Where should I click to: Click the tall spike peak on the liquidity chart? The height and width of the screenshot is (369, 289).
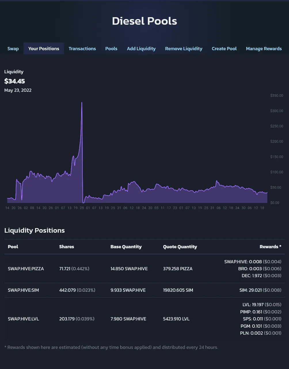82,103
